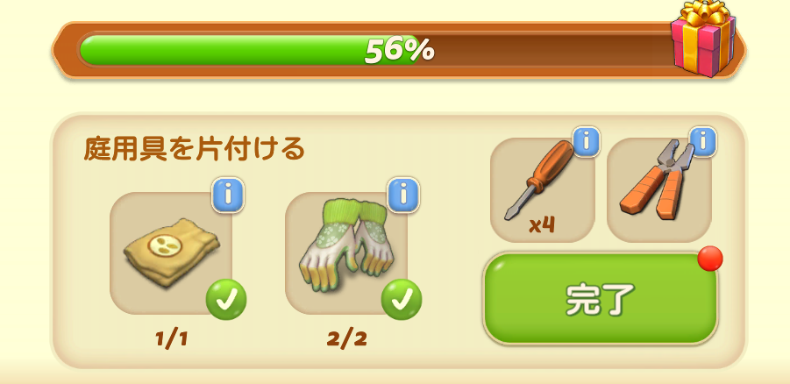Image resolution: width=790 pixels, height=384 pixels.
Task: Tap the x4 quantity under screwdriver
Action: click(x=542, y=225)
